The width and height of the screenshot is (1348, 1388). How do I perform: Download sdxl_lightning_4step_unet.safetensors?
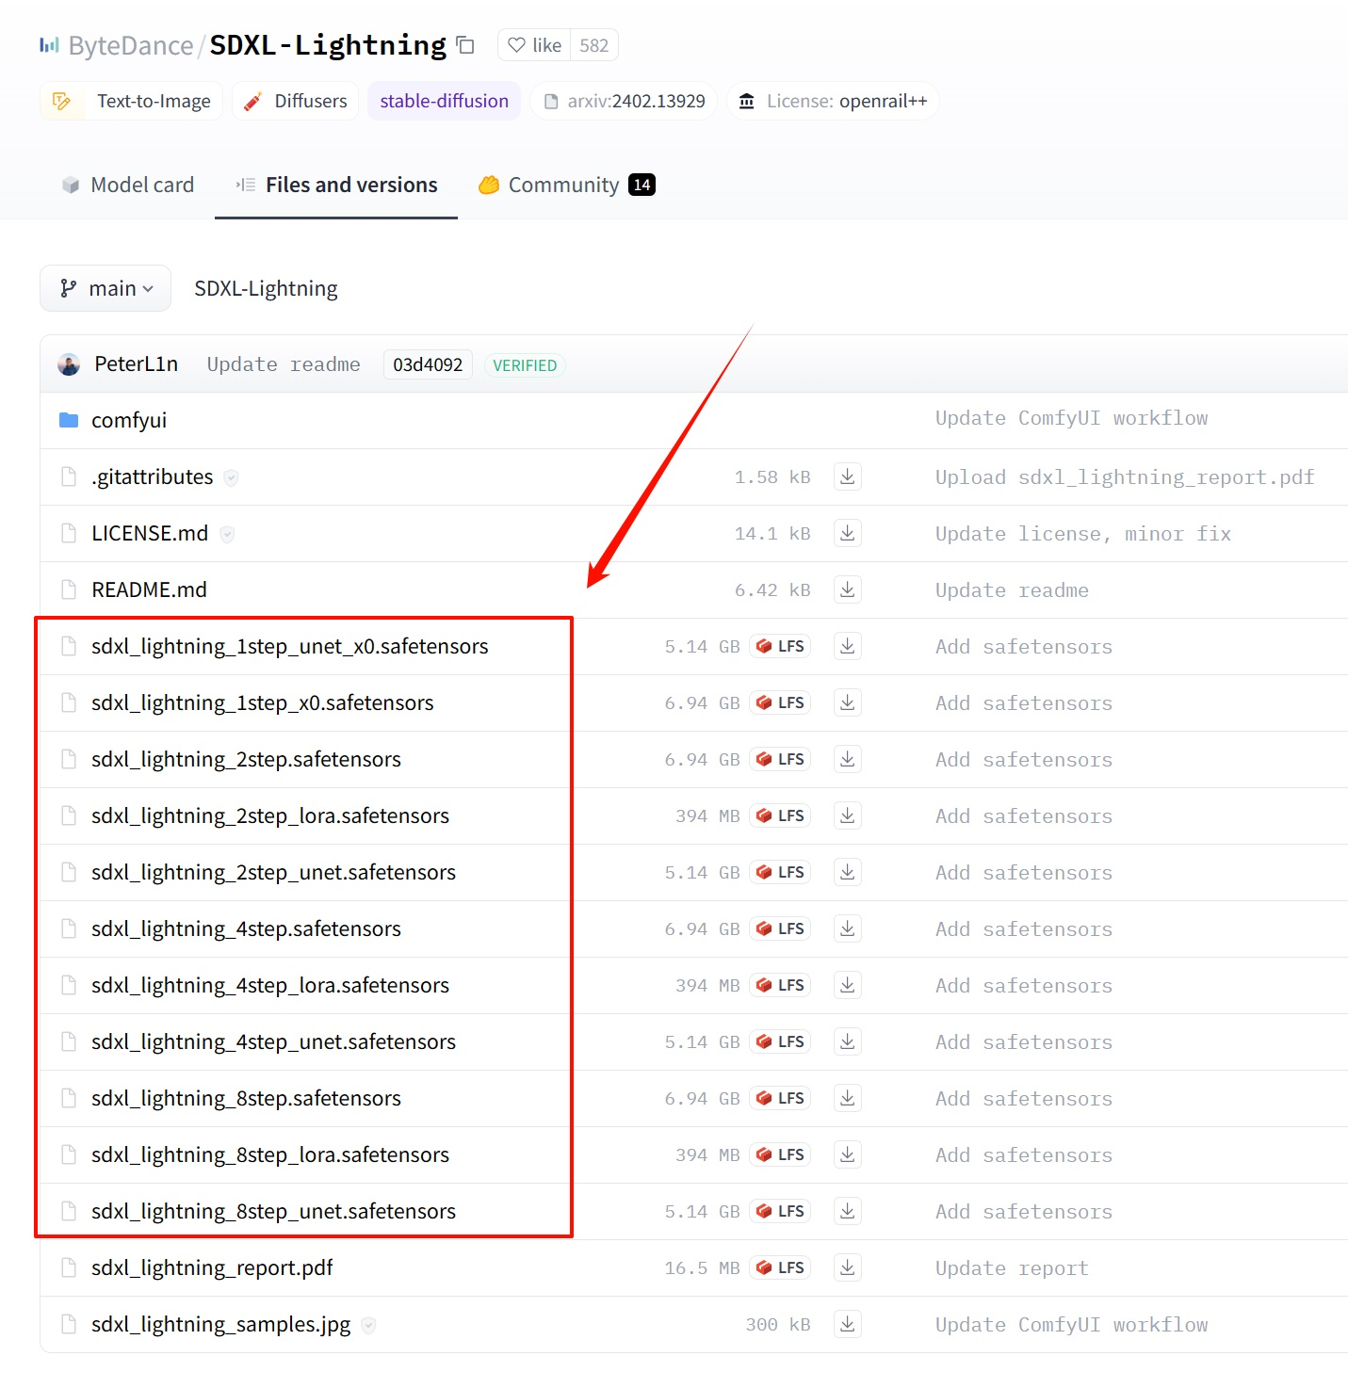[848, 1041]
